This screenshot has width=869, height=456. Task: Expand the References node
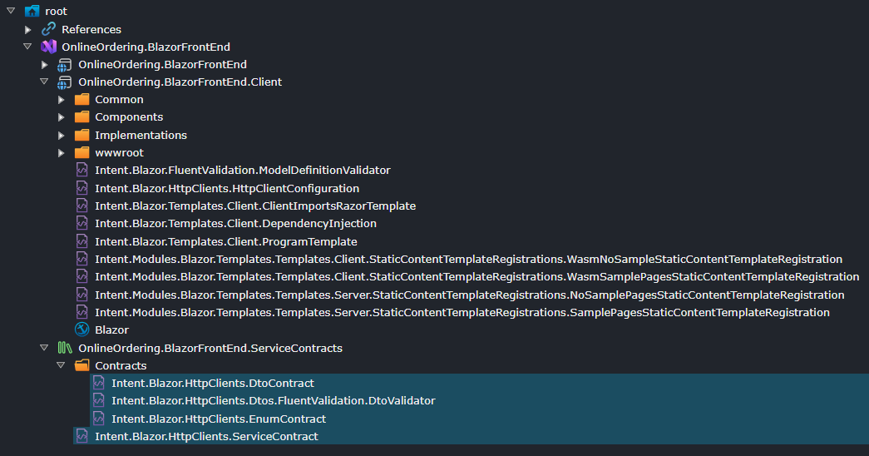pos(27,29)
